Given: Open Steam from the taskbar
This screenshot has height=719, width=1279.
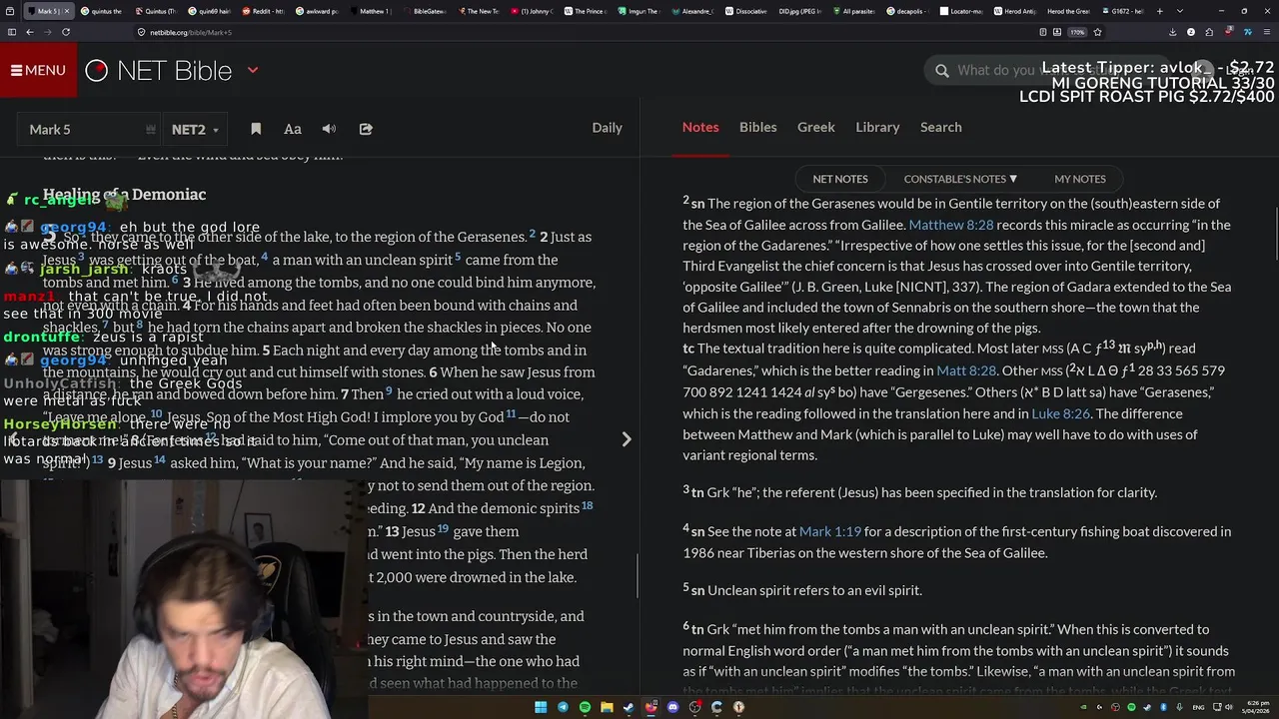Looking at the screenshot, I should (x=629, y=707).
